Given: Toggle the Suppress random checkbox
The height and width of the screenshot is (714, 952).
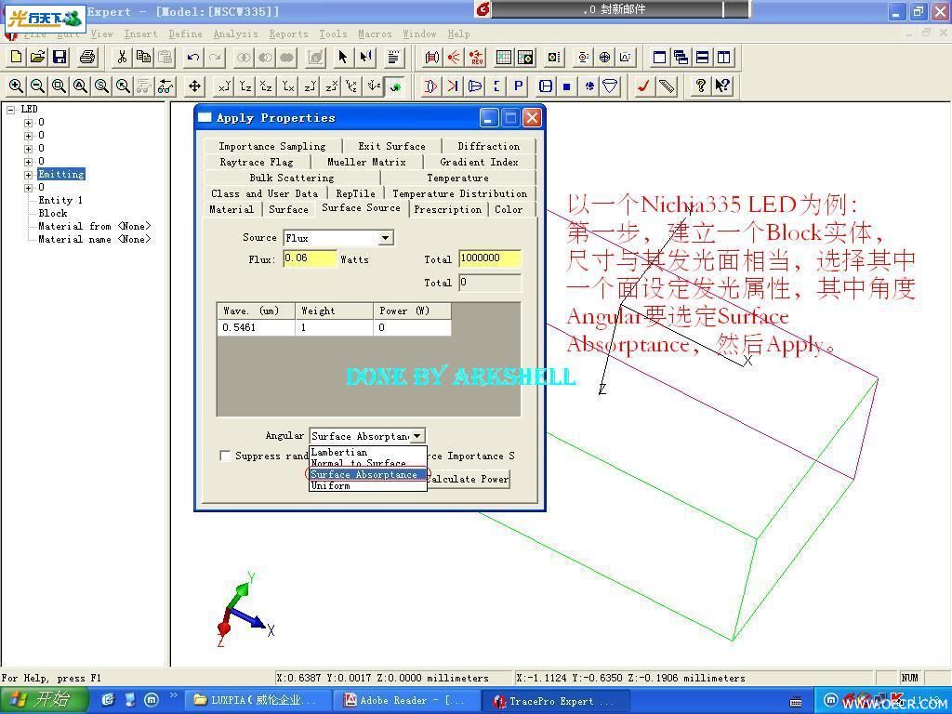Looking at the screenshot, I should click(225, 456).
